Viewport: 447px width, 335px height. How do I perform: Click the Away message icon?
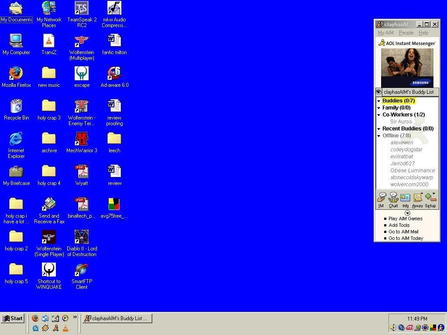click(x=417, y=200)
